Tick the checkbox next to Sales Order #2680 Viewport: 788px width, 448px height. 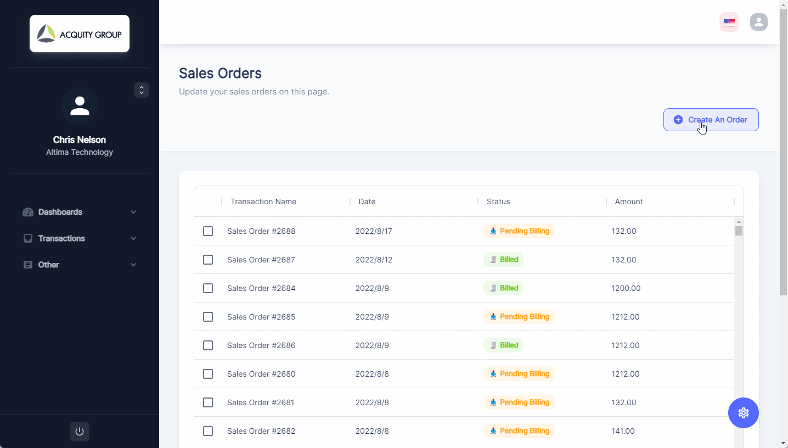tap(208, 374)
